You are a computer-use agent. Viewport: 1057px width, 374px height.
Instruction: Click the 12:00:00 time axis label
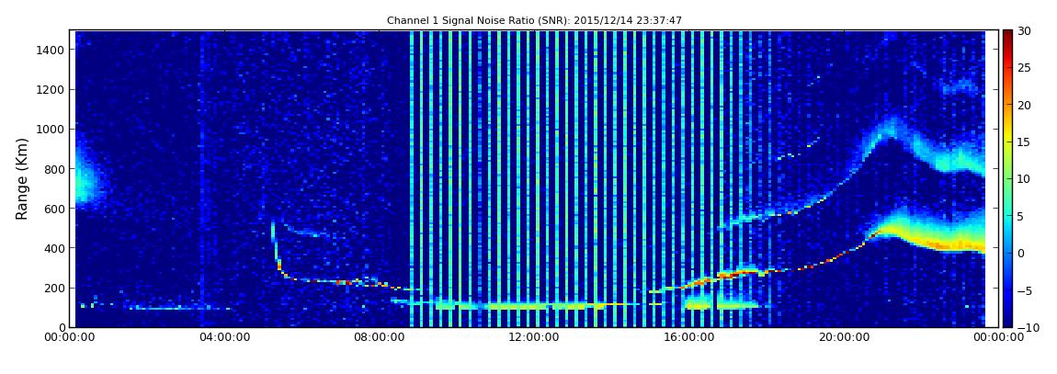click(536, 337)
